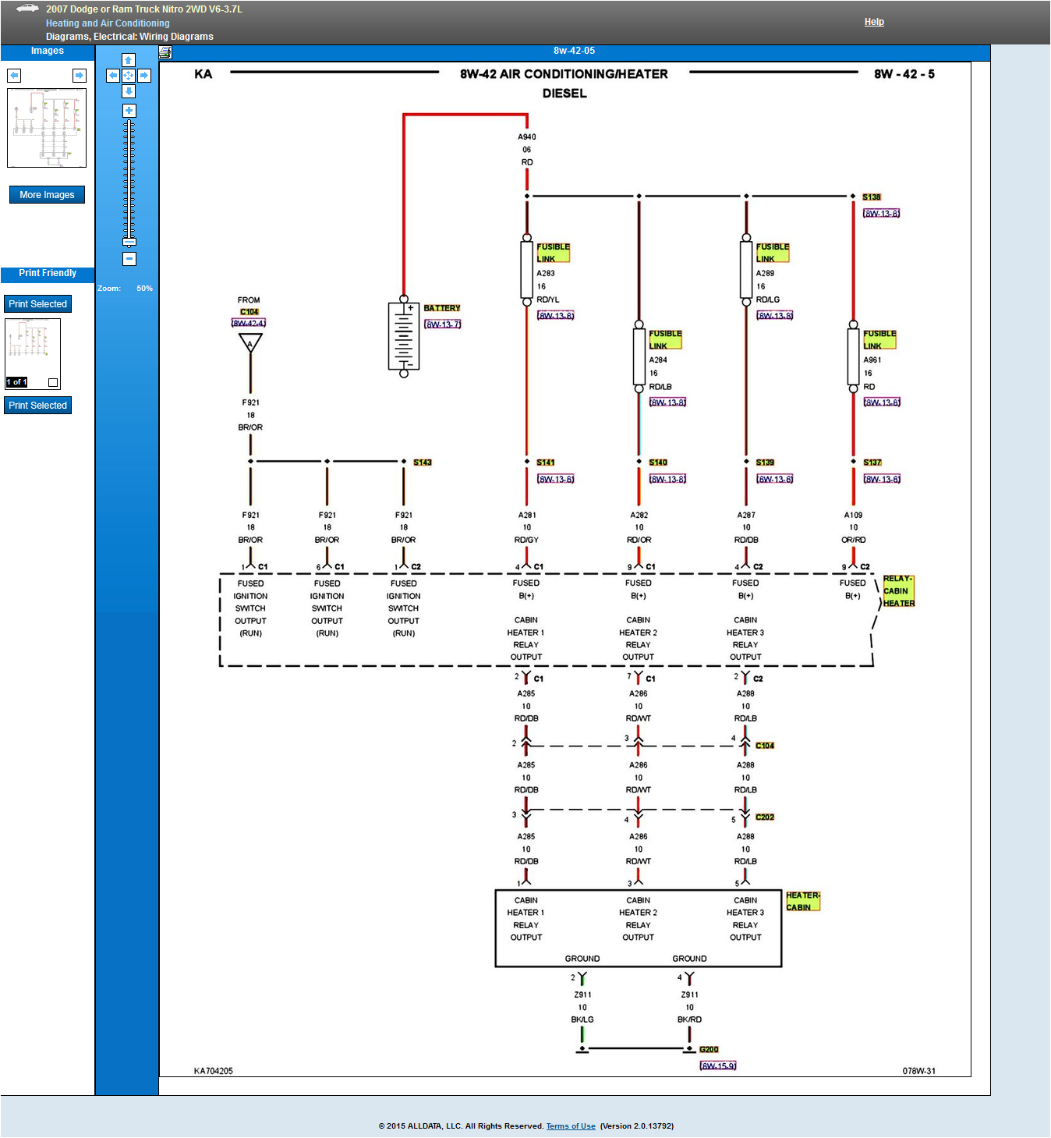
Task: Click the Print Selected button
Action: pos(37,303)
